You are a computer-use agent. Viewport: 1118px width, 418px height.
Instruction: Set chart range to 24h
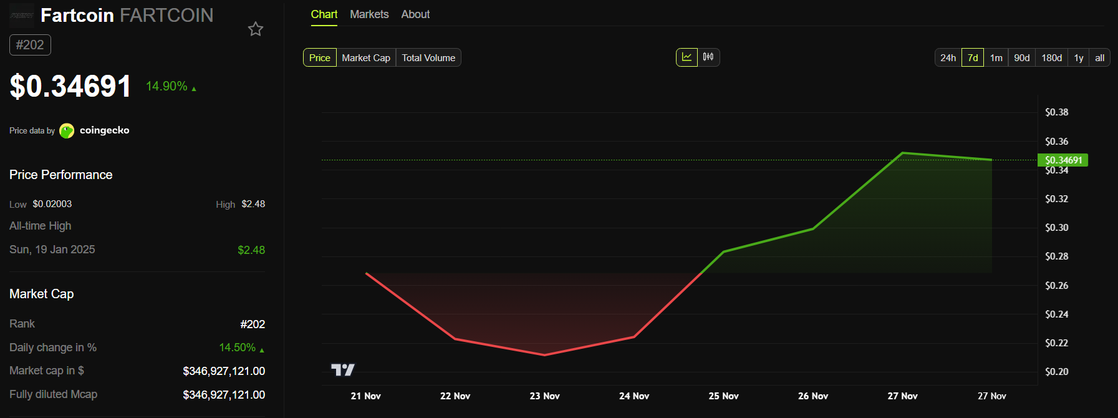(x=948, y=58)
